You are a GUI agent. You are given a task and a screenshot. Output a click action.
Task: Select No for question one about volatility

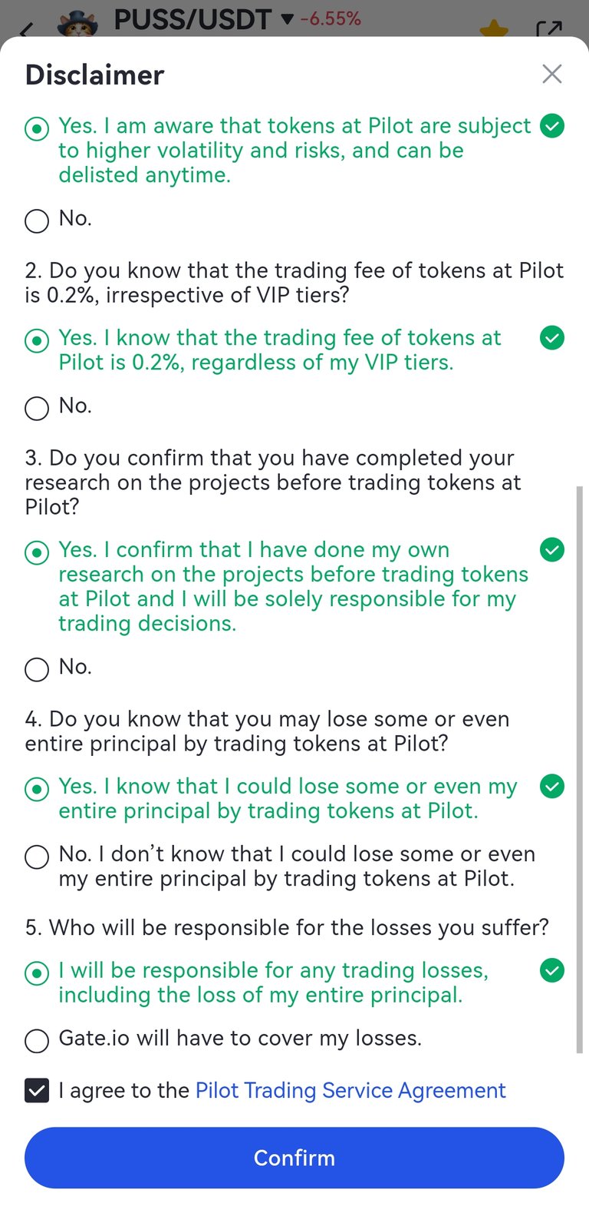(37, 221)
